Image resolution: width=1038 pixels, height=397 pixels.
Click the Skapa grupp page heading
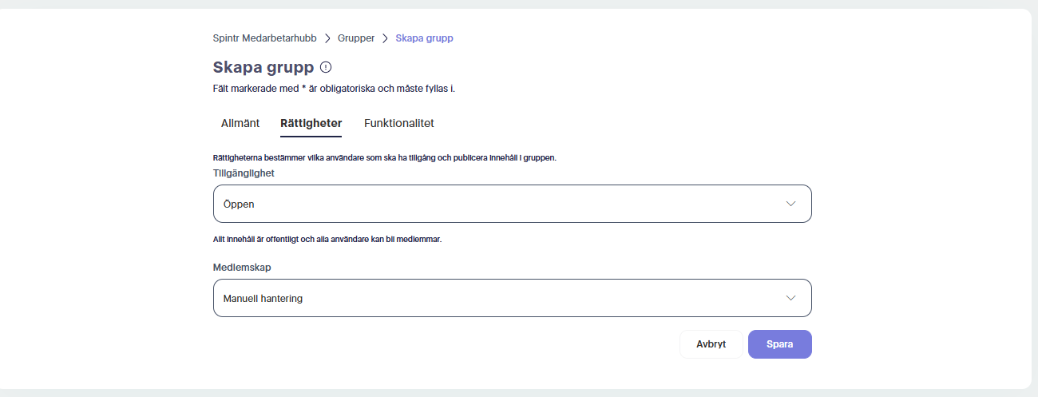[x=263, y=67]
